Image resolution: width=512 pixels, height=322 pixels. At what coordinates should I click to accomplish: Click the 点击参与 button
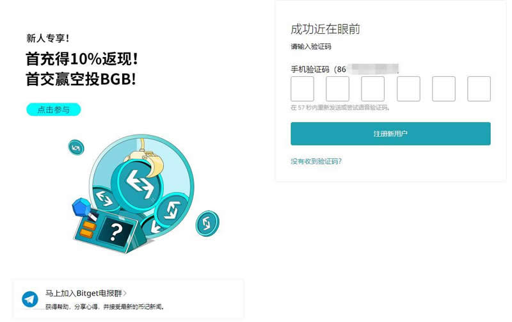(54, 109)
